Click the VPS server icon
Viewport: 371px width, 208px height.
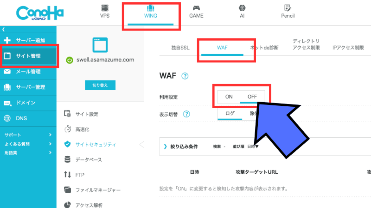pyautogui.click(x=105, y=8)
